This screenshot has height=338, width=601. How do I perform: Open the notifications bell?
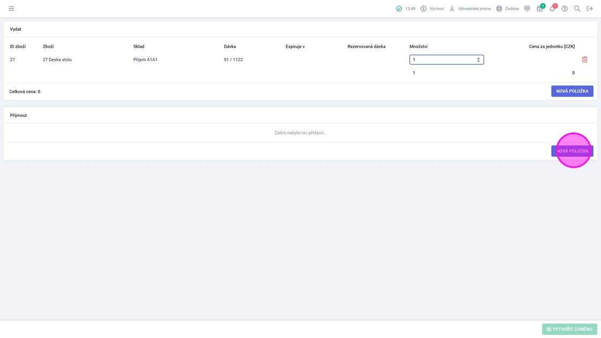(x=552, y=9)
